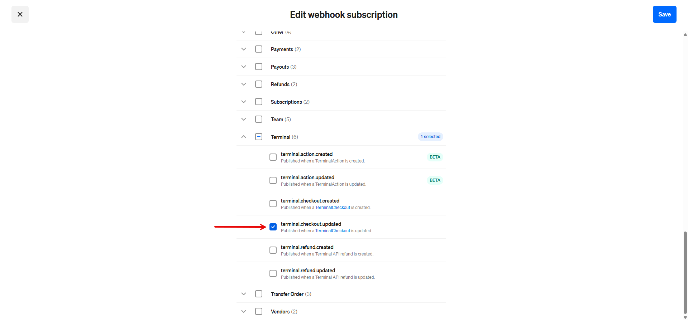Viewport: 688px width, 326px height.
Task: Expand the Payouts category chevron
Action: 244,67
